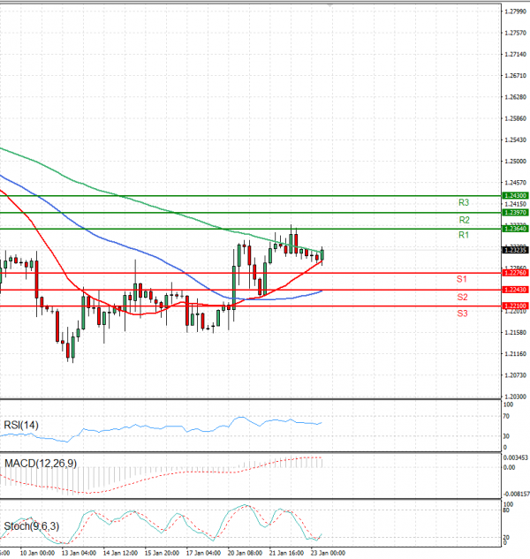
Task: Click the 1.26280 price axis value
Action: pyautogui.click(x=515, y=97)
